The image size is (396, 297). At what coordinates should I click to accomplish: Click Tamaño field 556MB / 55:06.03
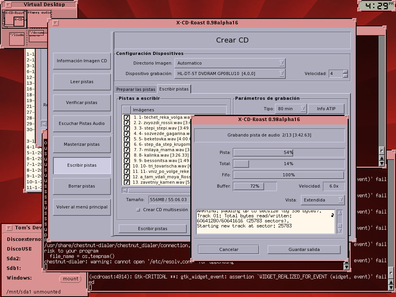point(169,200)
